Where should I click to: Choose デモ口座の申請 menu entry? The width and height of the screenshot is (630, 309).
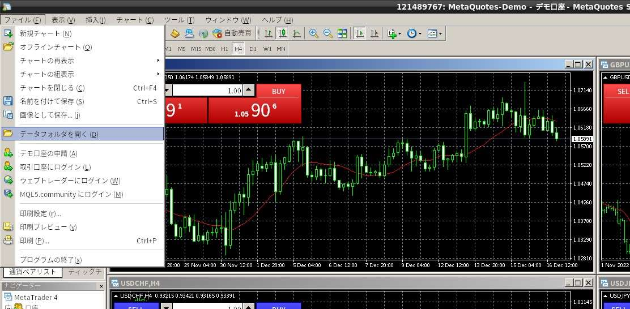pos(83,153)
